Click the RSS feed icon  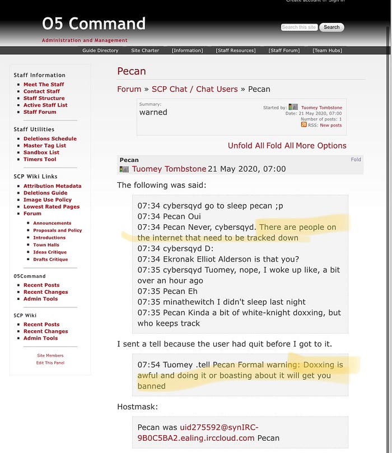click(304, 124)
